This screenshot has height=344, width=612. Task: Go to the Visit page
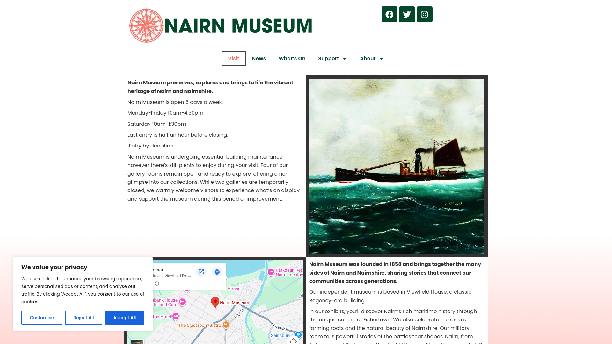[234, 59]
